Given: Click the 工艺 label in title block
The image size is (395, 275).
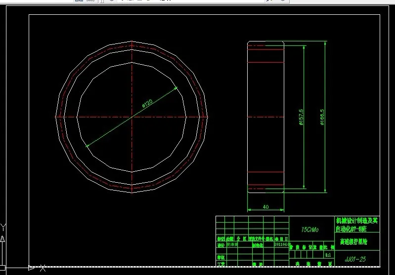Looking at the screenshot, I should pos(220,264).
